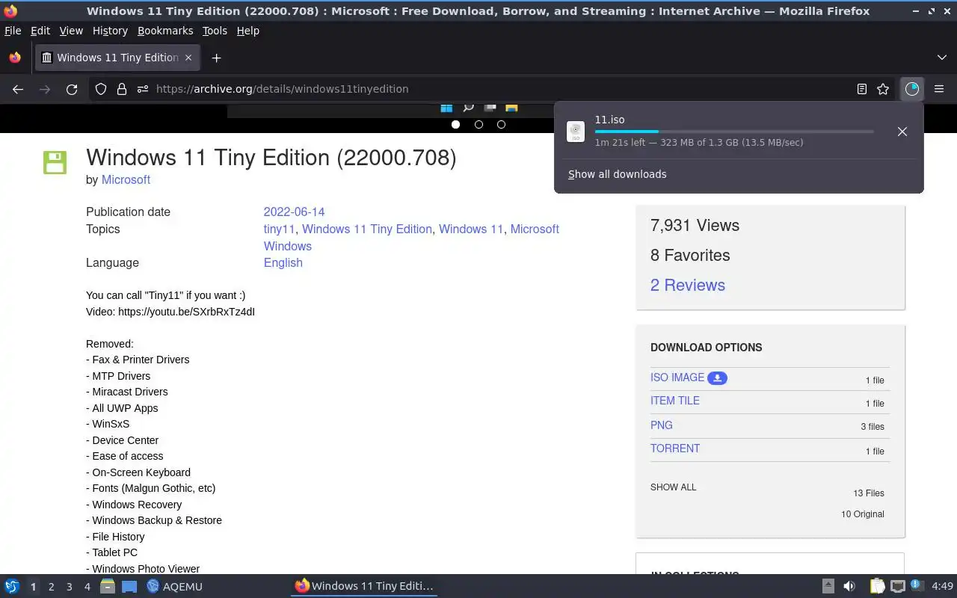Viewport: 957px width, 598px height.
Task: Open the tracking protection shield icon
Action: tap(101, 89)
